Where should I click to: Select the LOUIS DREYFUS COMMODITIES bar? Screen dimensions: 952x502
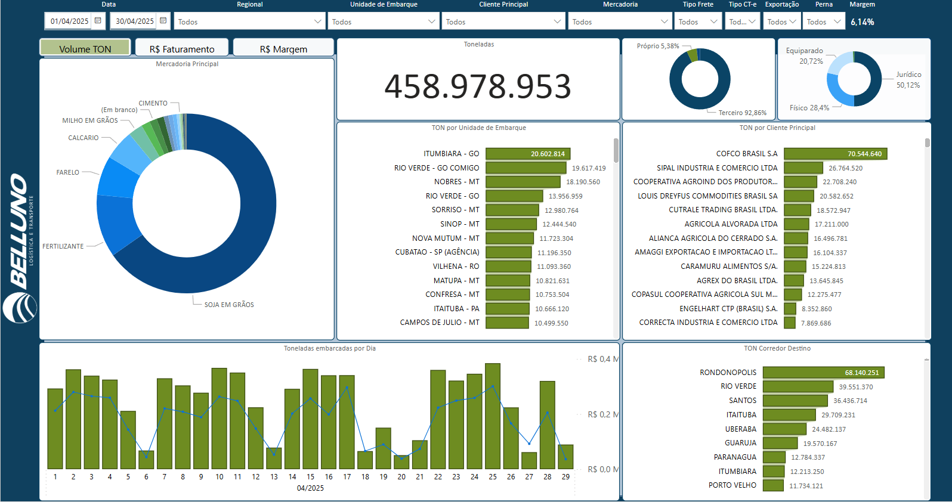[799, 196]
